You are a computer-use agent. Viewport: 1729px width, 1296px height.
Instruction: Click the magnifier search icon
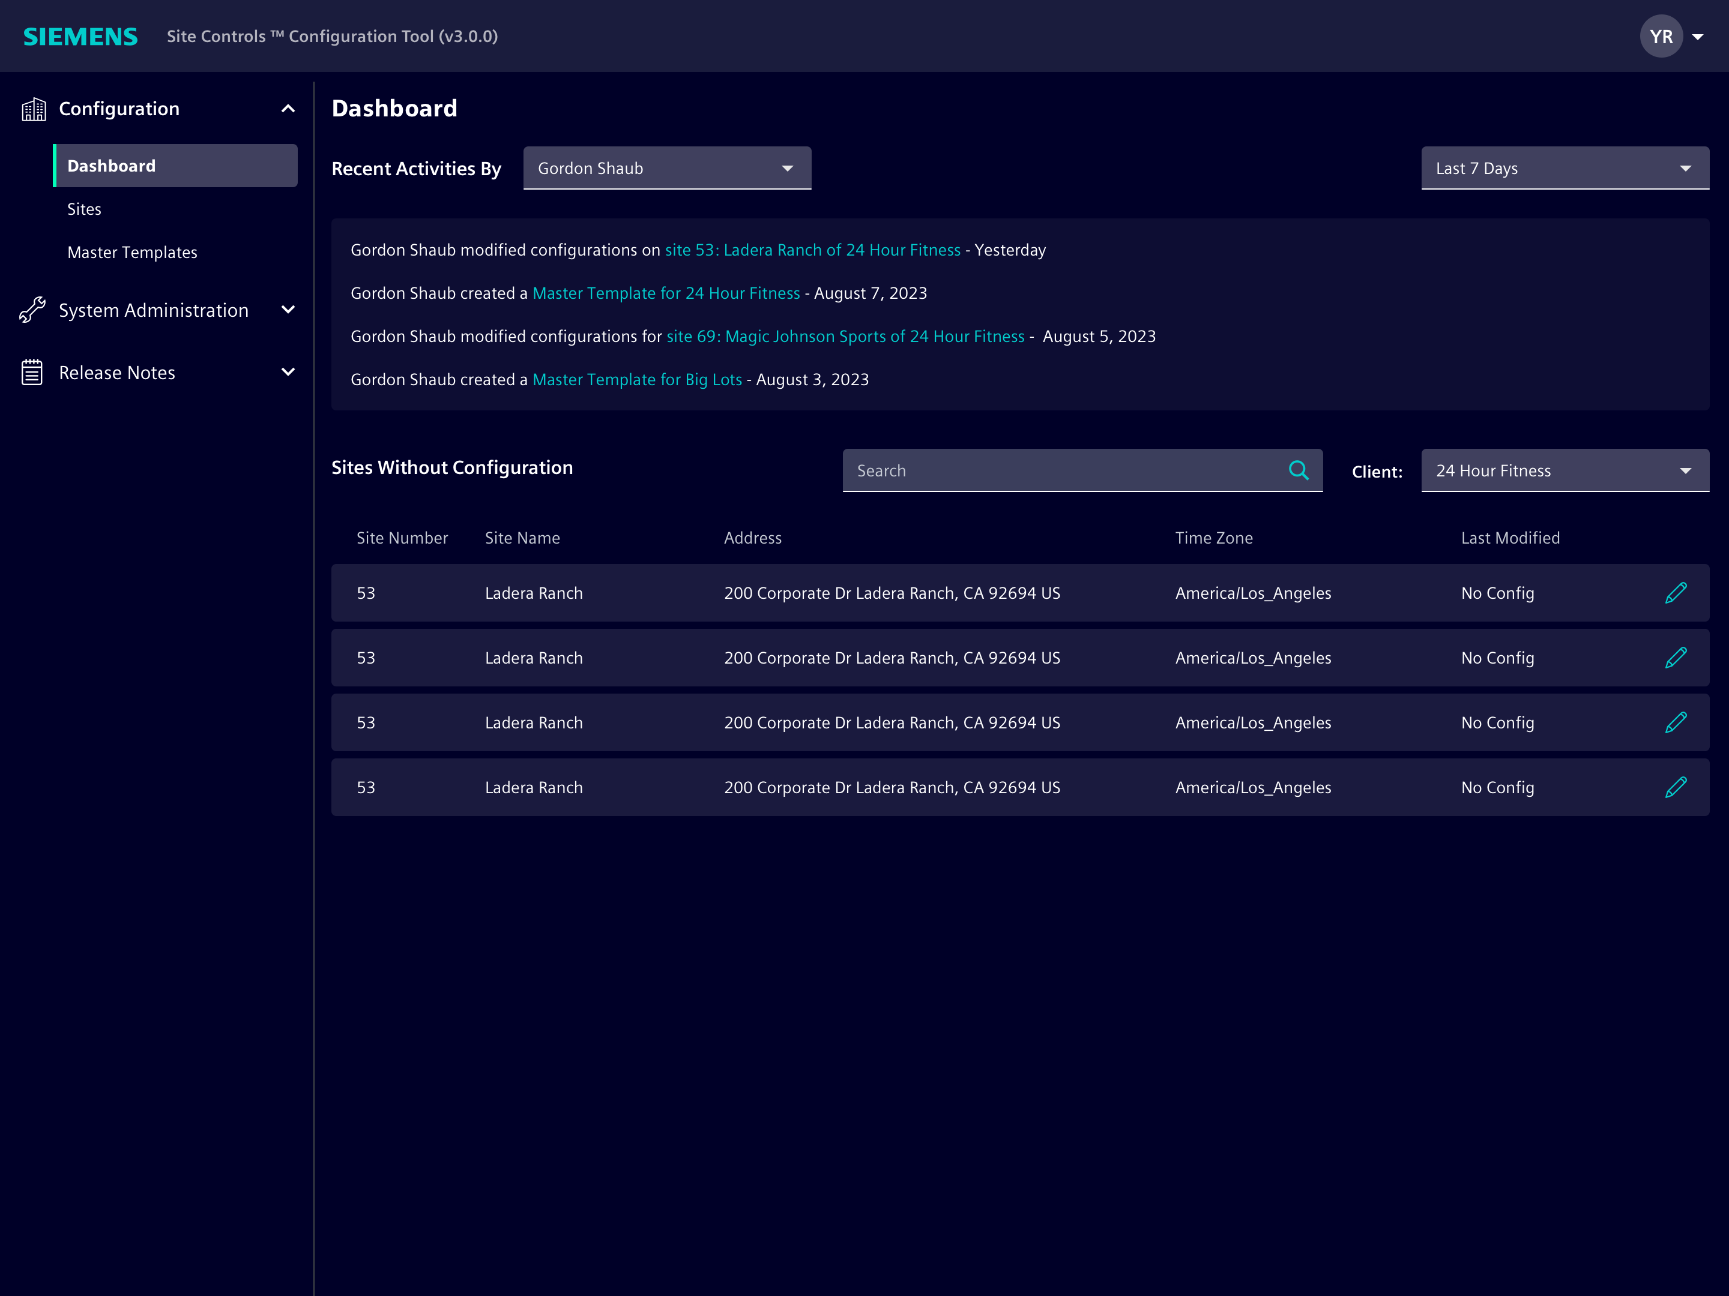[x=1299, y=470]
